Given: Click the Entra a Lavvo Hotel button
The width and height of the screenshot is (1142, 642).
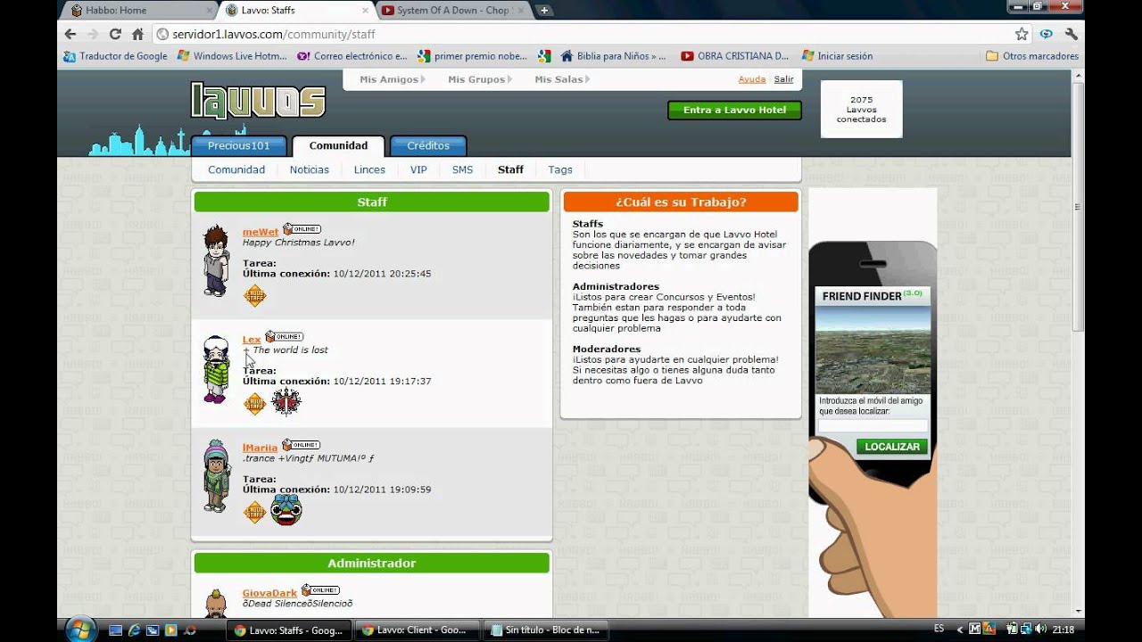Looking at the screenshot, I should click(734, 110).
